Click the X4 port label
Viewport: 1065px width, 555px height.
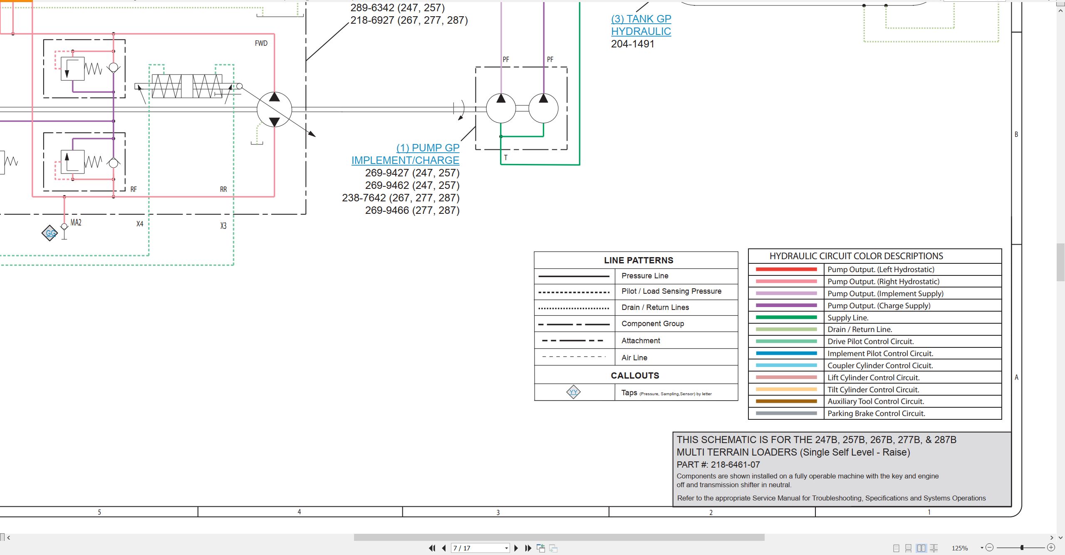(x=140, y=224)
